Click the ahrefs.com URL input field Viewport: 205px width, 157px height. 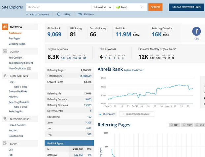coord(58,7)
